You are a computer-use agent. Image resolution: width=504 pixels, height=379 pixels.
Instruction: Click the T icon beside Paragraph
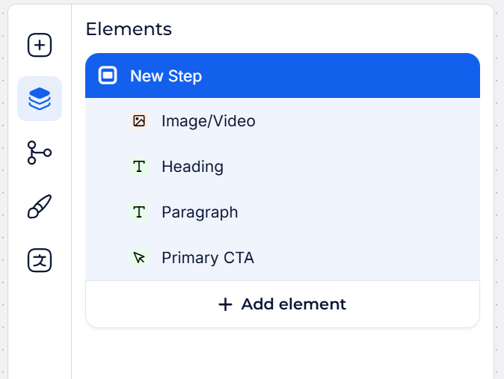click(x=139, y=212)
